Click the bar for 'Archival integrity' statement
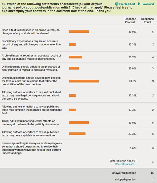The image size is (157, 183). point(75,57)
